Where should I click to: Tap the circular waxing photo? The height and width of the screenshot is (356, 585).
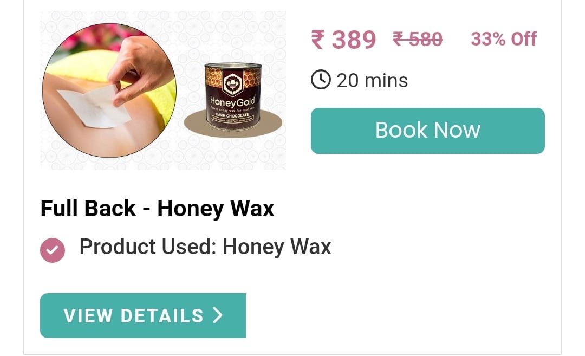(x=109, y=90)
